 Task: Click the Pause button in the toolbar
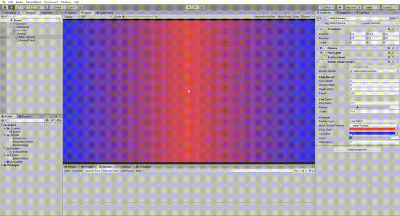pyautogui.click(x=196, y=7)
